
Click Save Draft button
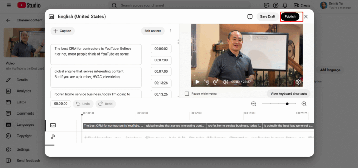click(268, 17)
